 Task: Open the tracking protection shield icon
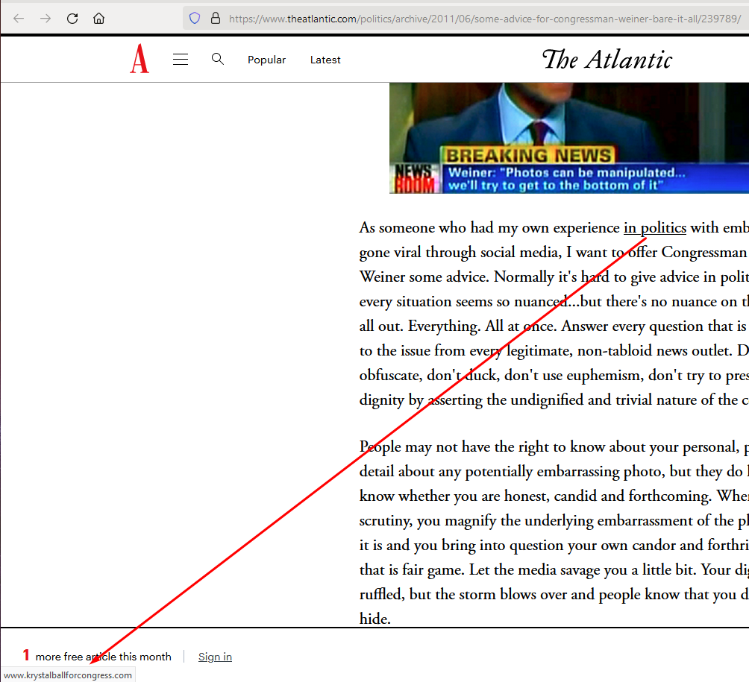point(195,19)
